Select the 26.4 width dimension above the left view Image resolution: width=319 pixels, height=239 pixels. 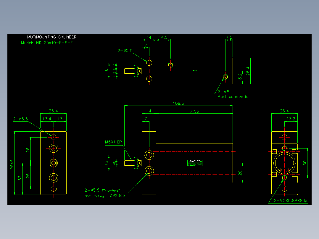click(53, 111)
